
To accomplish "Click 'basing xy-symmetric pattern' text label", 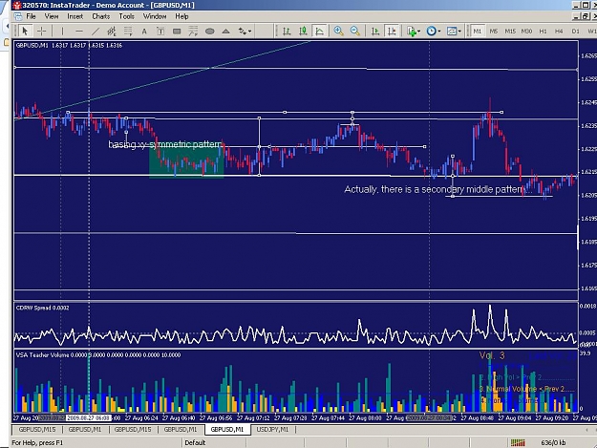I will 165,144.
